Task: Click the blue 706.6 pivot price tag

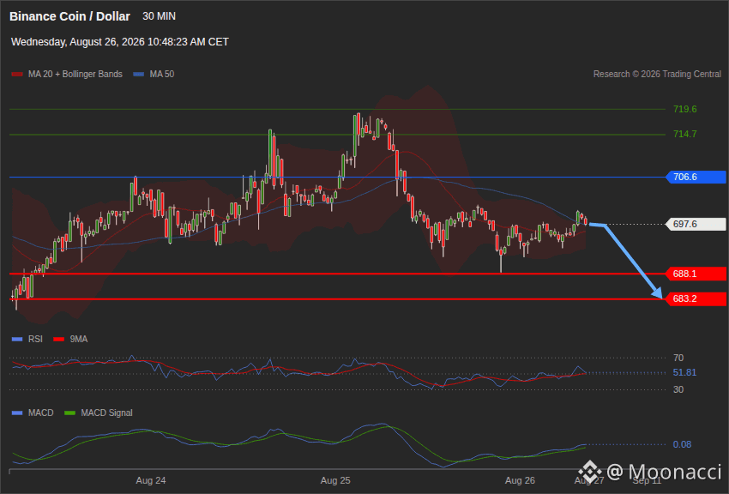Action: pos(696,177)
